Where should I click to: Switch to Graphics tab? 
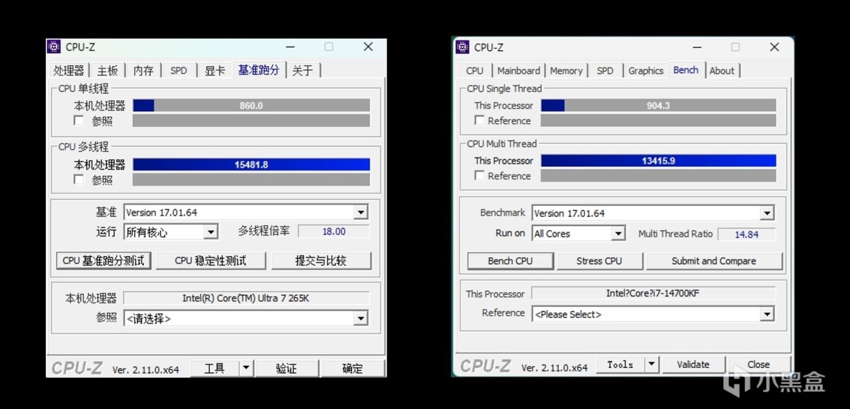(646, 71)
